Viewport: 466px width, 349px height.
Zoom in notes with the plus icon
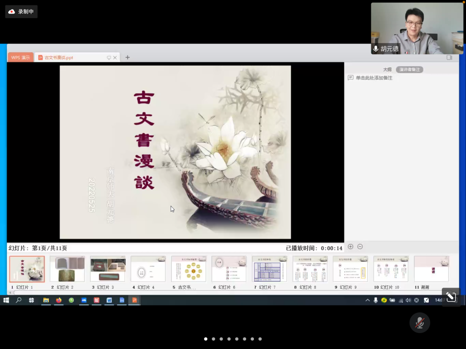(x=350, y=247)
